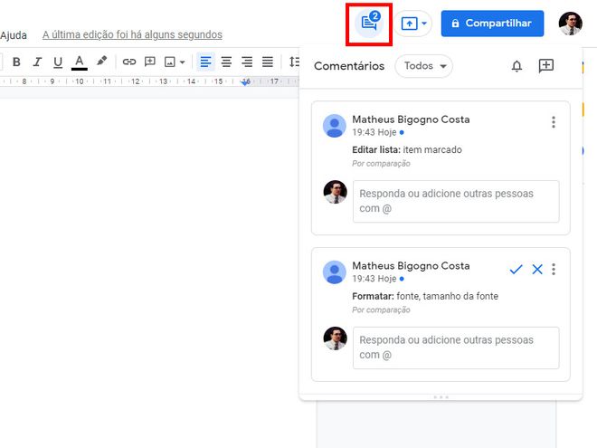Click reply field under Formatar comment
This screenshot has width=597, height=448.
point(456,348)
